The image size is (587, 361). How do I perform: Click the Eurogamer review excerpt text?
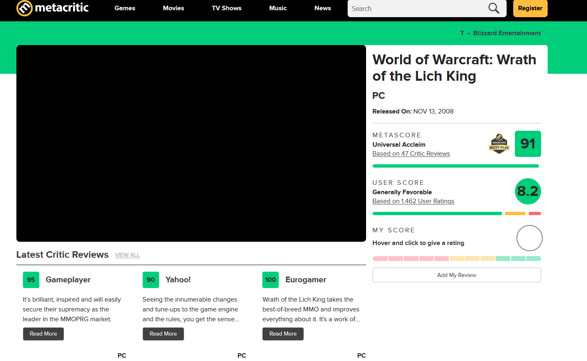point(311,309)
